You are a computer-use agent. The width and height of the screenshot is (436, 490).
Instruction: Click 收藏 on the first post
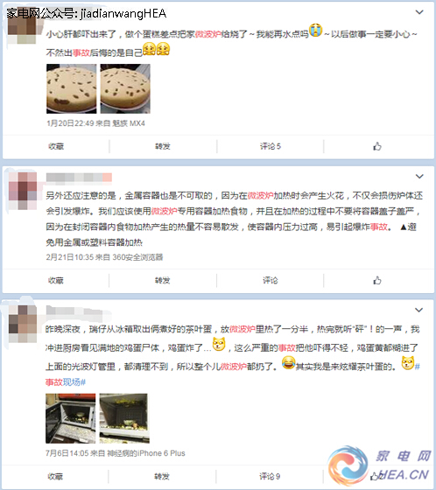click(x=56, y=146)
